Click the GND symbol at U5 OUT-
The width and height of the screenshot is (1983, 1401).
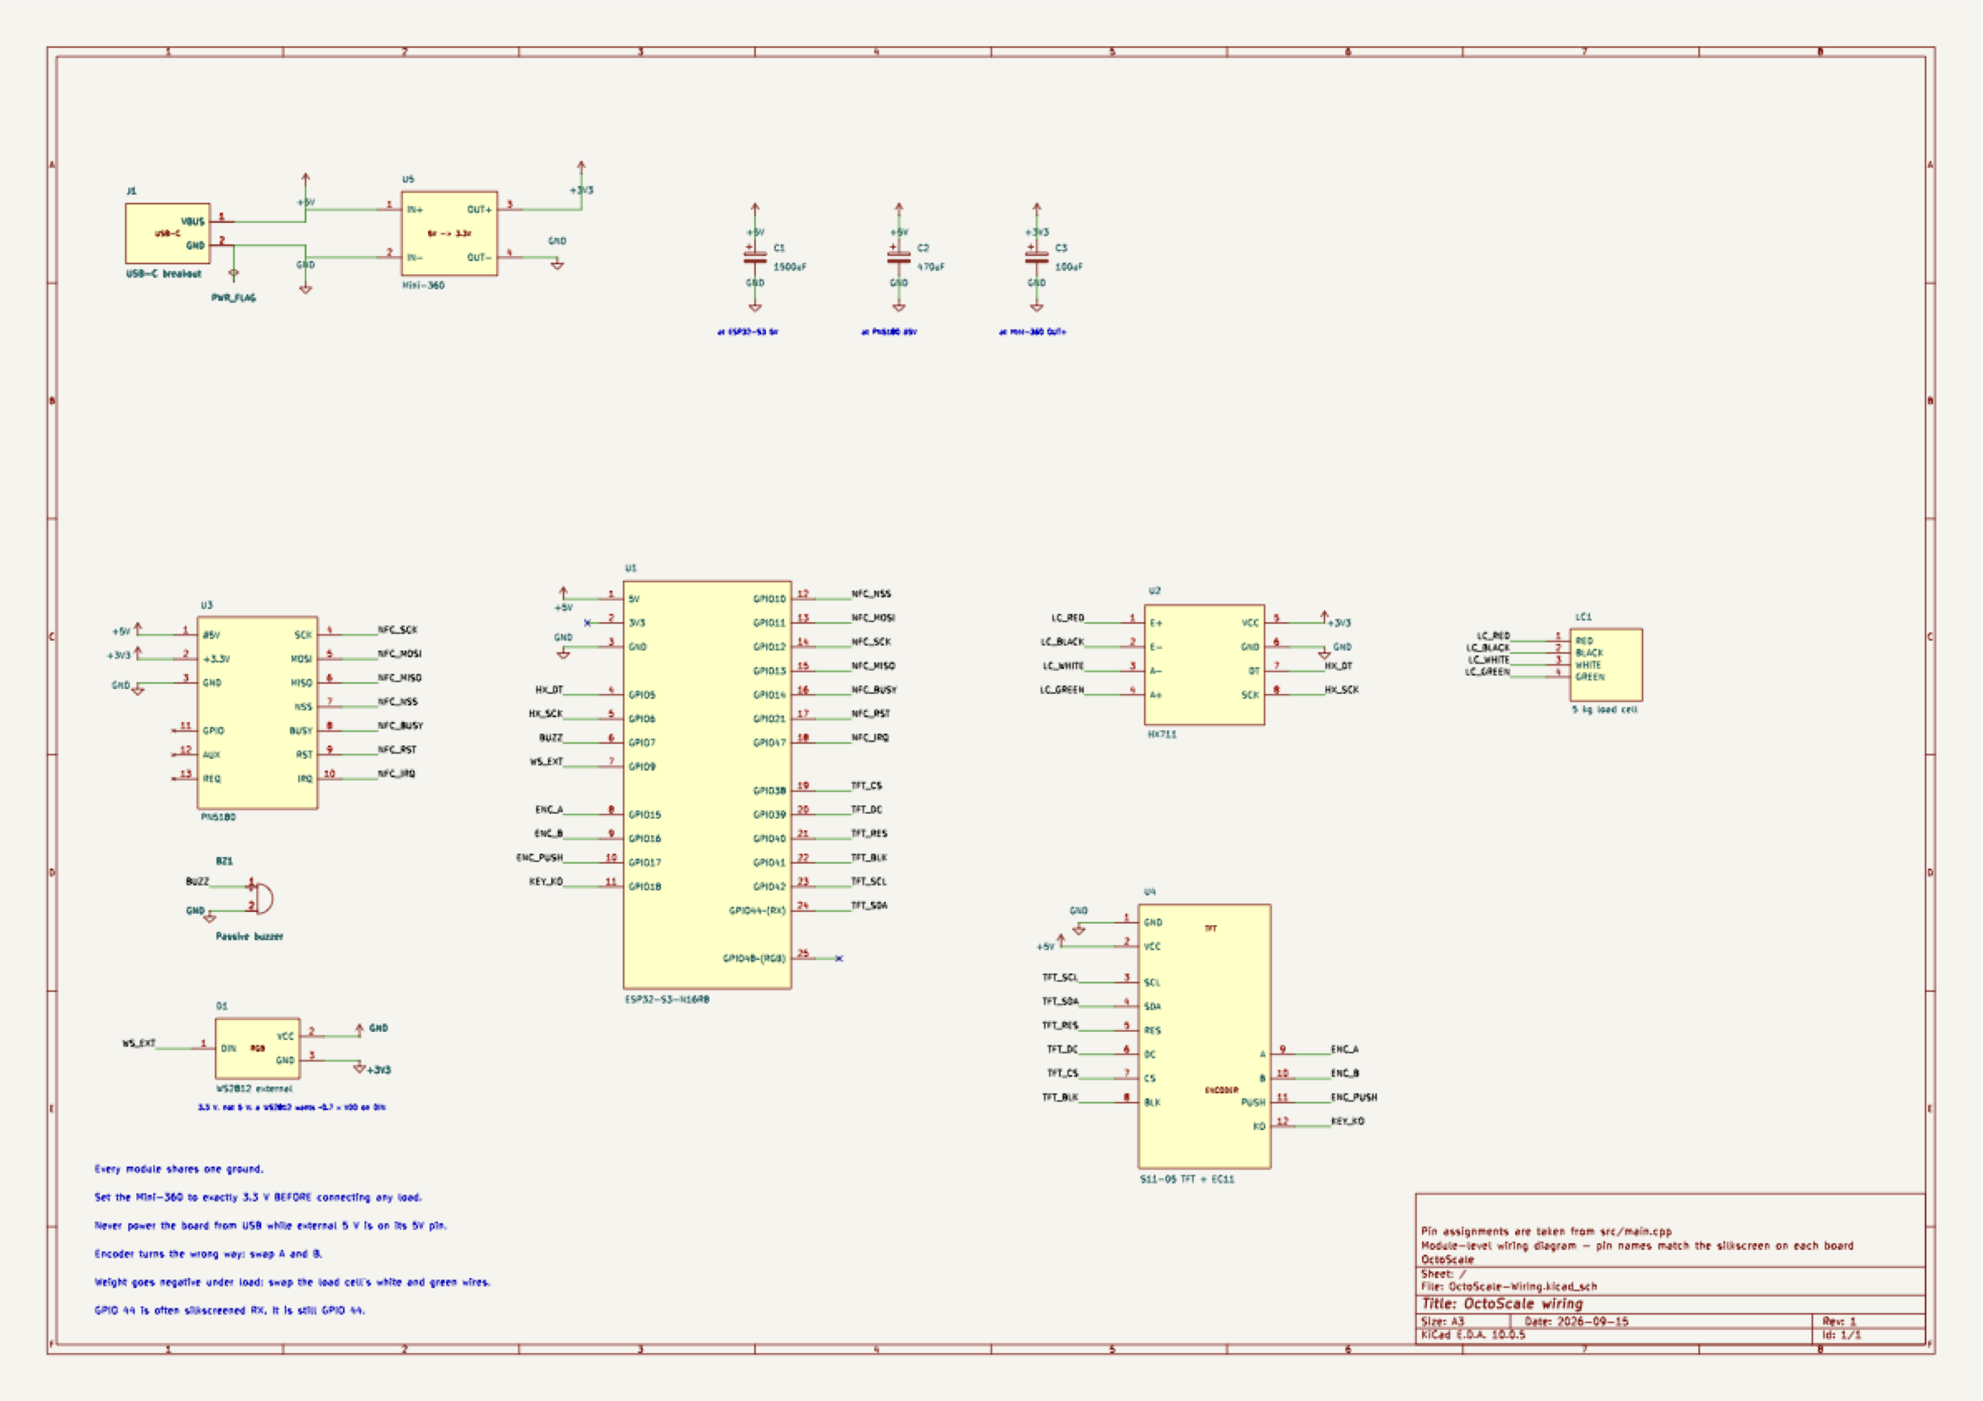click(x=557, y=264)
